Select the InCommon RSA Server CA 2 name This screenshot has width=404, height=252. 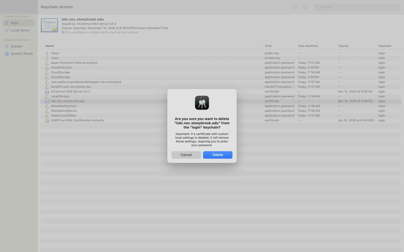pos(70,91)
